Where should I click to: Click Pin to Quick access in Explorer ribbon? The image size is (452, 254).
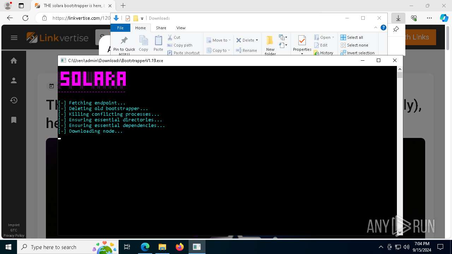pos(124,45)
